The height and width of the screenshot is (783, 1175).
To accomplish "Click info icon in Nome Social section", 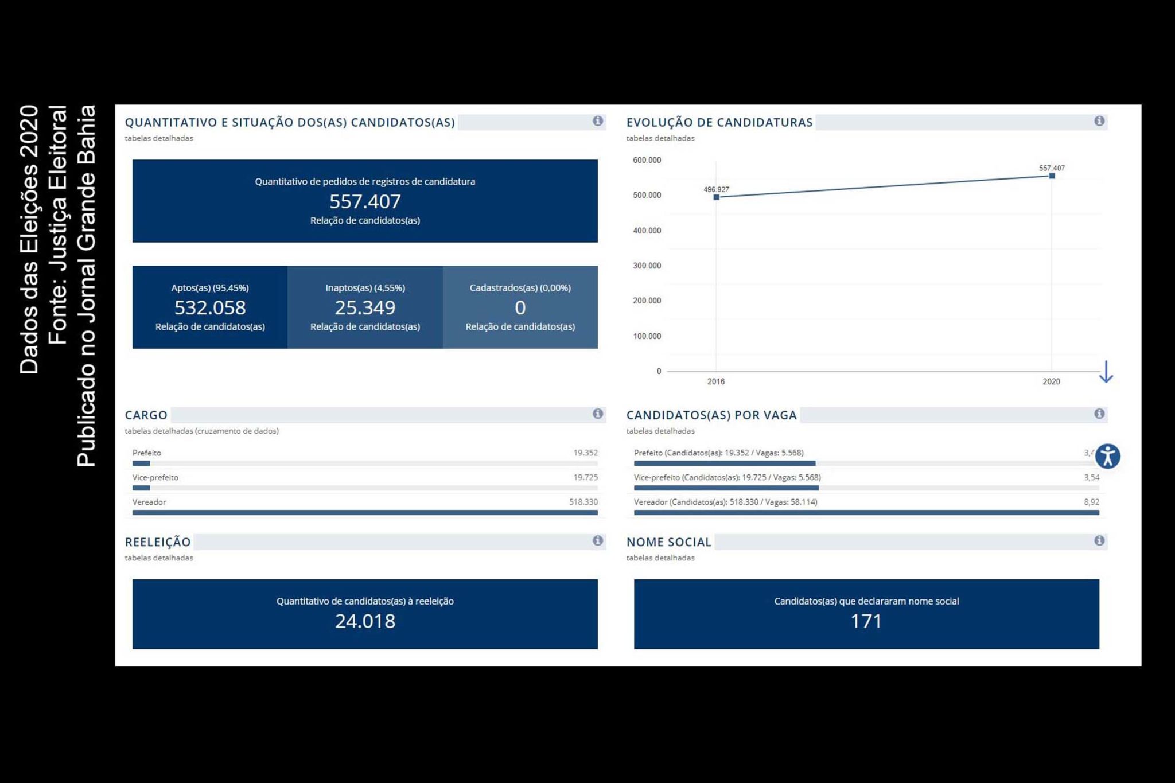I will tap(1099, 540).
